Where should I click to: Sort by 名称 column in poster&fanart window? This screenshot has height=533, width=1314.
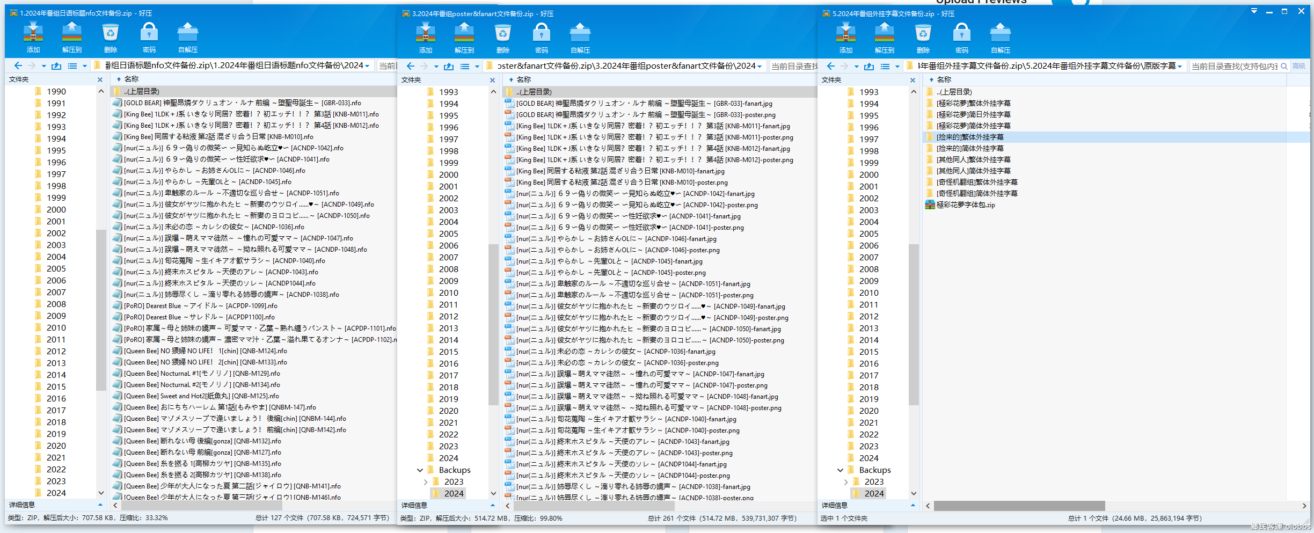pyautogui.click(x=524, y=79)
